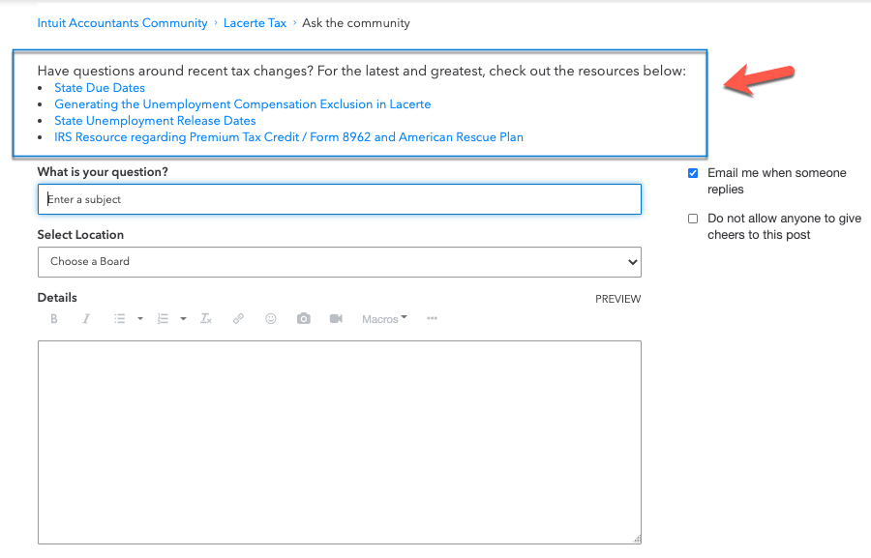This screenshot has width=871, height=558.
Task: Open the Choose a Board dropdown
Action: coord(339,262)
